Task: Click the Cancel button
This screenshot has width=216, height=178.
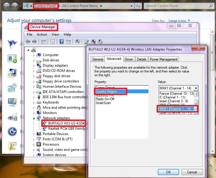Action: click(192, 172)
